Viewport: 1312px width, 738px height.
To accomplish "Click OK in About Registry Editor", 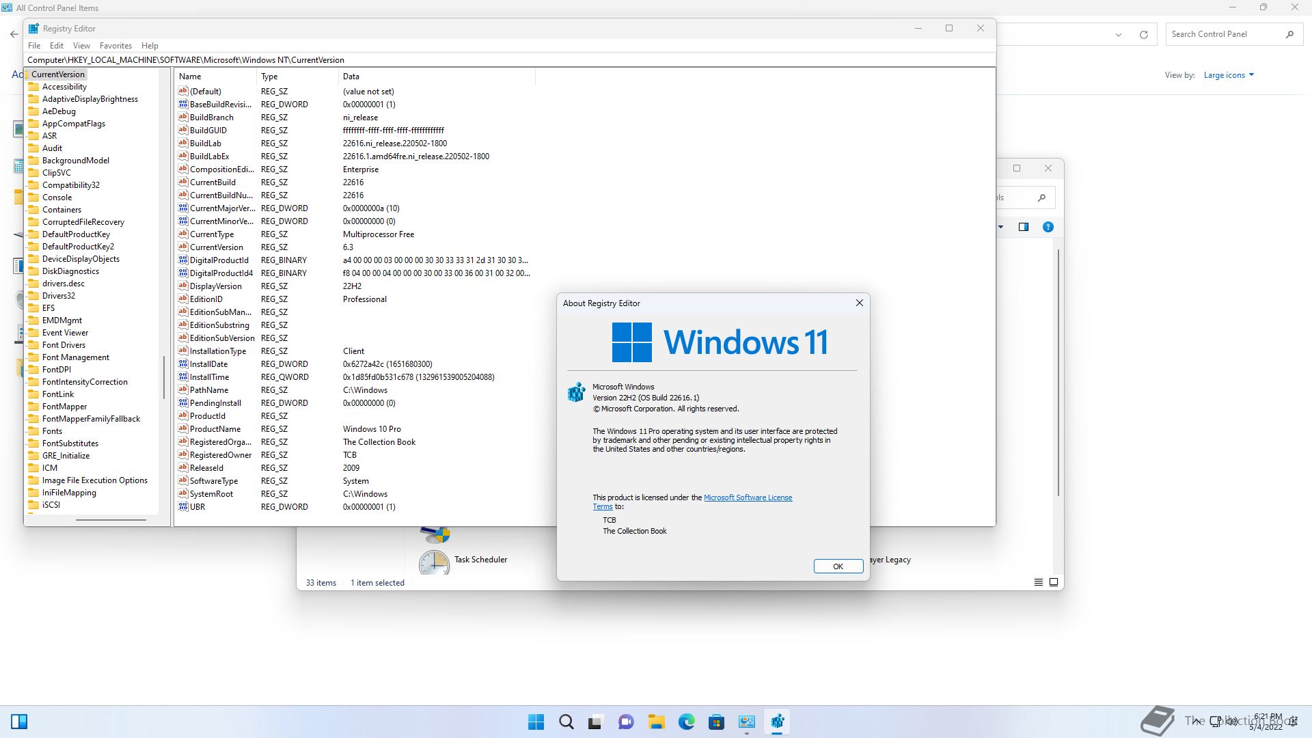I will (x=838, y=566).
